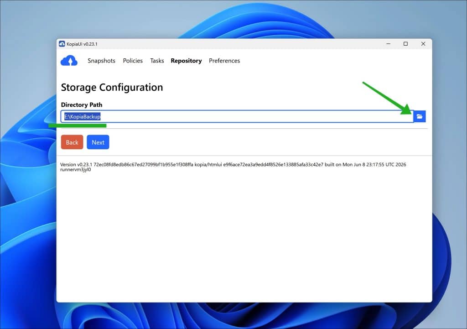
Task: Go to the Tasks tab
Action: pos(157,61)
